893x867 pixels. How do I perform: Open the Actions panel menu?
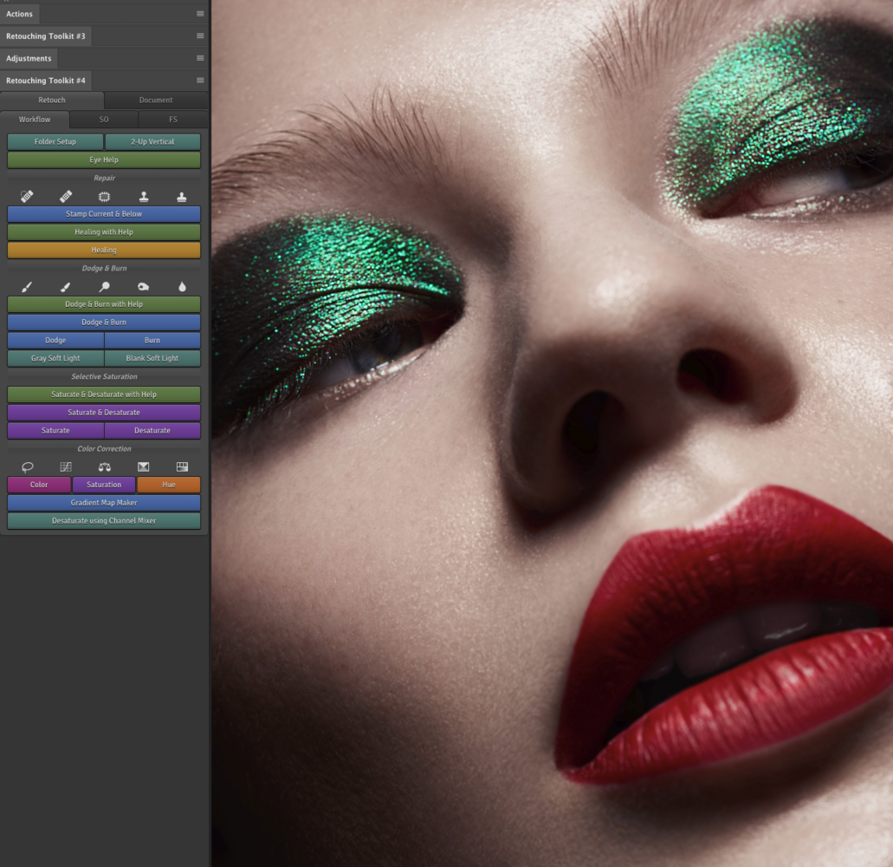coord(200,14)
